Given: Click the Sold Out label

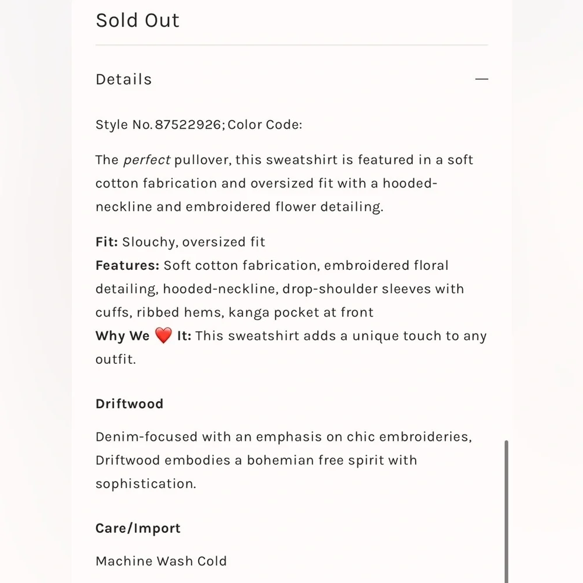Looking at the screenshot, I should click(x=138, y=20).
